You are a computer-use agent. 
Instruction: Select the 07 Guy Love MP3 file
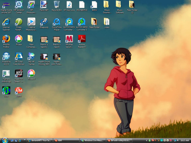tap(69, 4)
